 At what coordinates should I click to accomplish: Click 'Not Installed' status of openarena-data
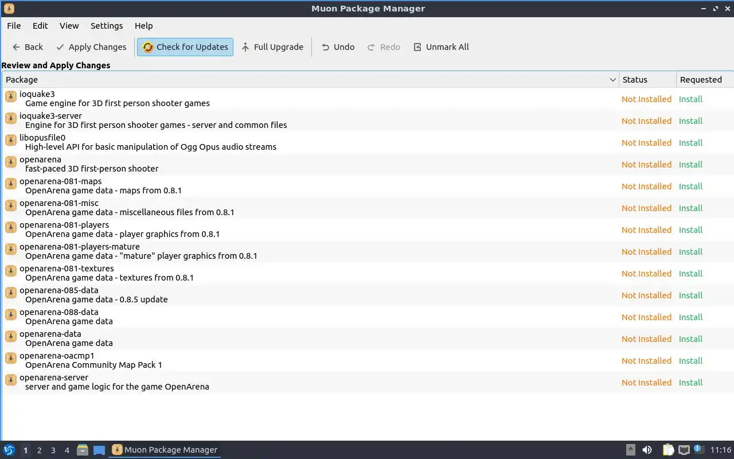tap(646, 339)
